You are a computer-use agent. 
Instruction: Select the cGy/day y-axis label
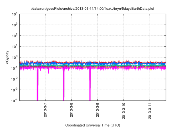(7, 57)
